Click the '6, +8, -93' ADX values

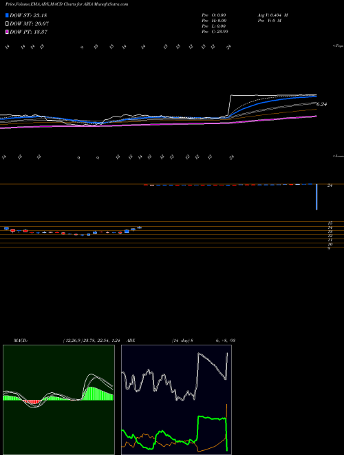(225, 341)
